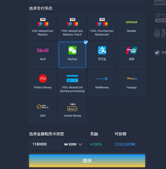Screen dimensions: 166x169
Task: Pick VISA, Visa Electron, Mastercard option
Action: pos(102,26)
